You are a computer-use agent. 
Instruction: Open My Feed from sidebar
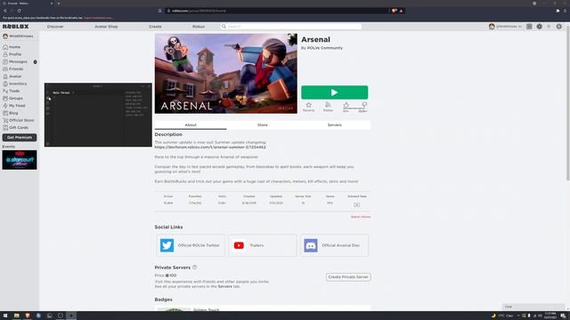click(x=14, y=106)
